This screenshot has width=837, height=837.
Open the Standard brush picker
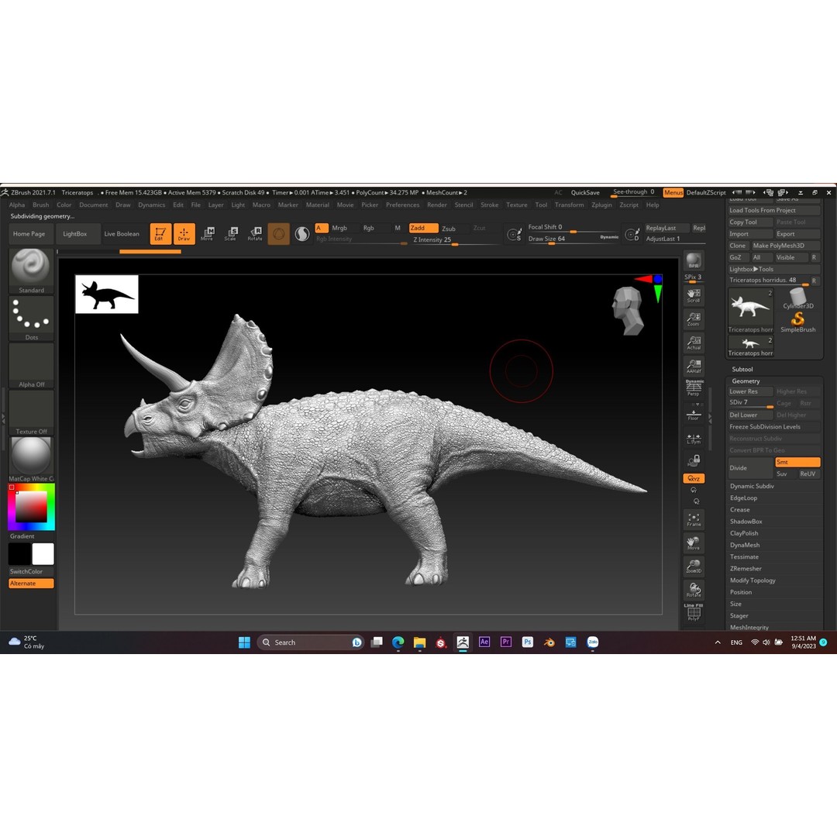click(31, 270)
